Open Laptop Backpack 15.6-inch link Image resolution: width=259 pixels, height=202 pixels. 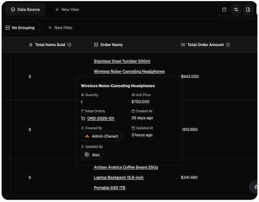click(x=119, y=178)
